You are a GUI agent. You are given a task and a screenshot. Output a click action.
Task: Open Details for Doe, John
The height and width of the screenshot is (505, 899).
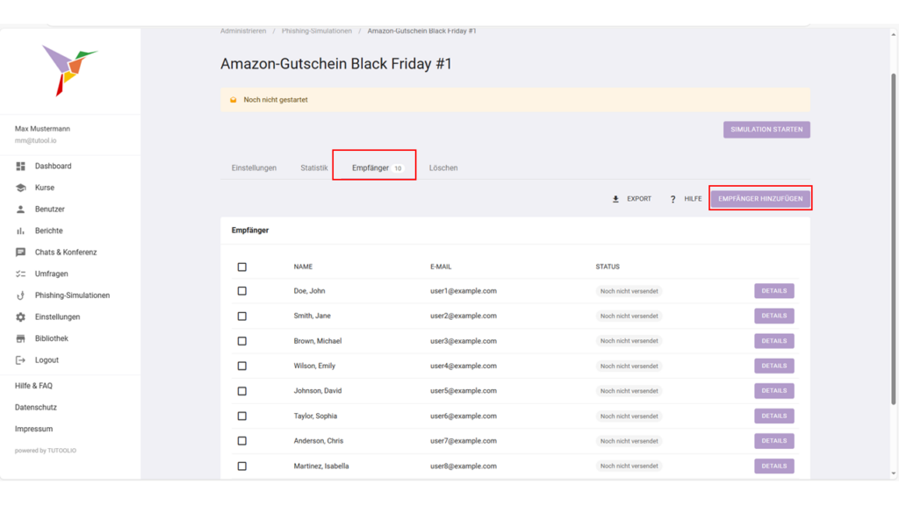774,291
